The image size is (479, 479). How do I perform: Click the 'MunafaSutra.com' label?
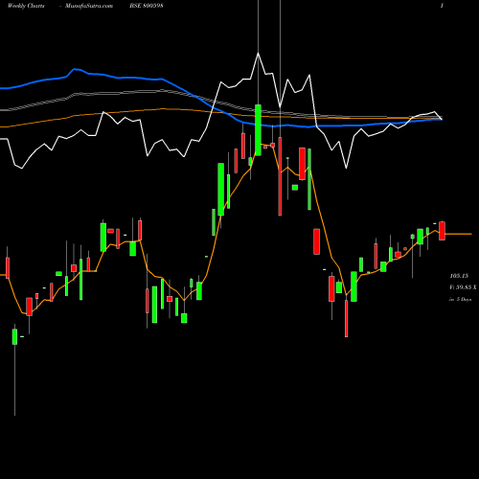coord(89,6)
